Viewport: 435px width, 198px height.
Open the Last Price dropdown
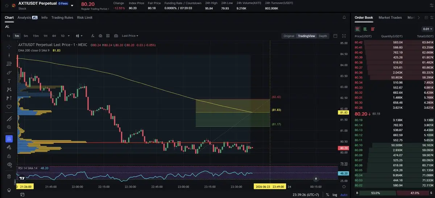tap(130, 36)
